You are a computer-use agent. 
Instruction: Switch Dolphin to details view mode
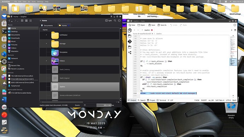coord(31,20)
